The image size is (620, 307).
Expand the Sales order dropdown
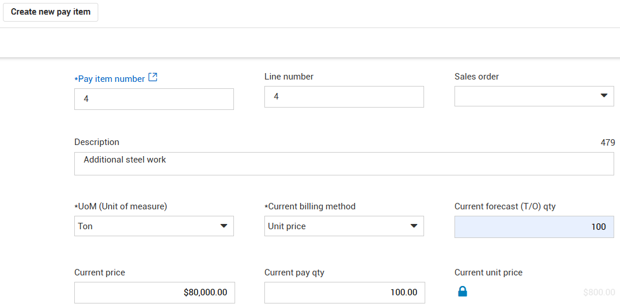pyautogui.click(x=534, y=96)
